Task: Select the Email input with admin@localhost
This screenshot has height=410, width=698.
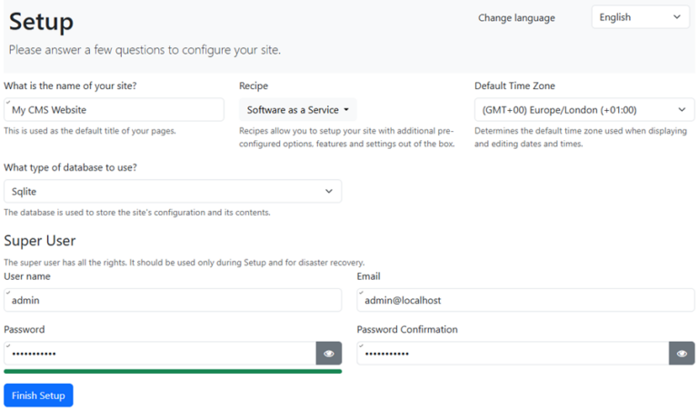Action: (x=525, y=300)
